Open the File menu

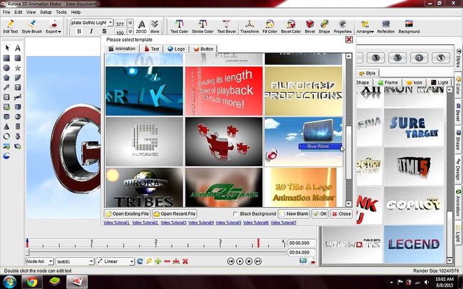point(6,12)
